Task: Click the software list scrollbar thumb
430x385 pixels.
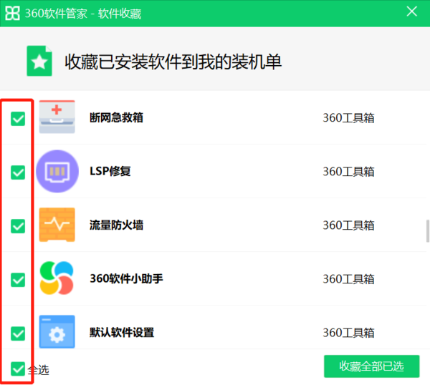Action: coord(427,231)
